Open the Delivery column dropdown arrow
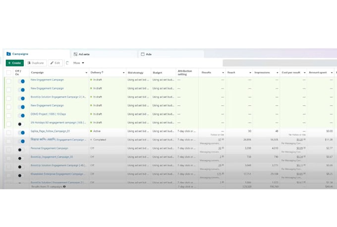 pyautogui.click(x=123, y=73)
